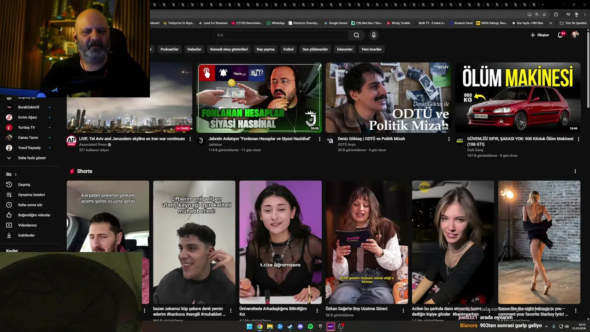Open Yurttaş TV subscription channel
590x332 pixels.
[29, 127]
